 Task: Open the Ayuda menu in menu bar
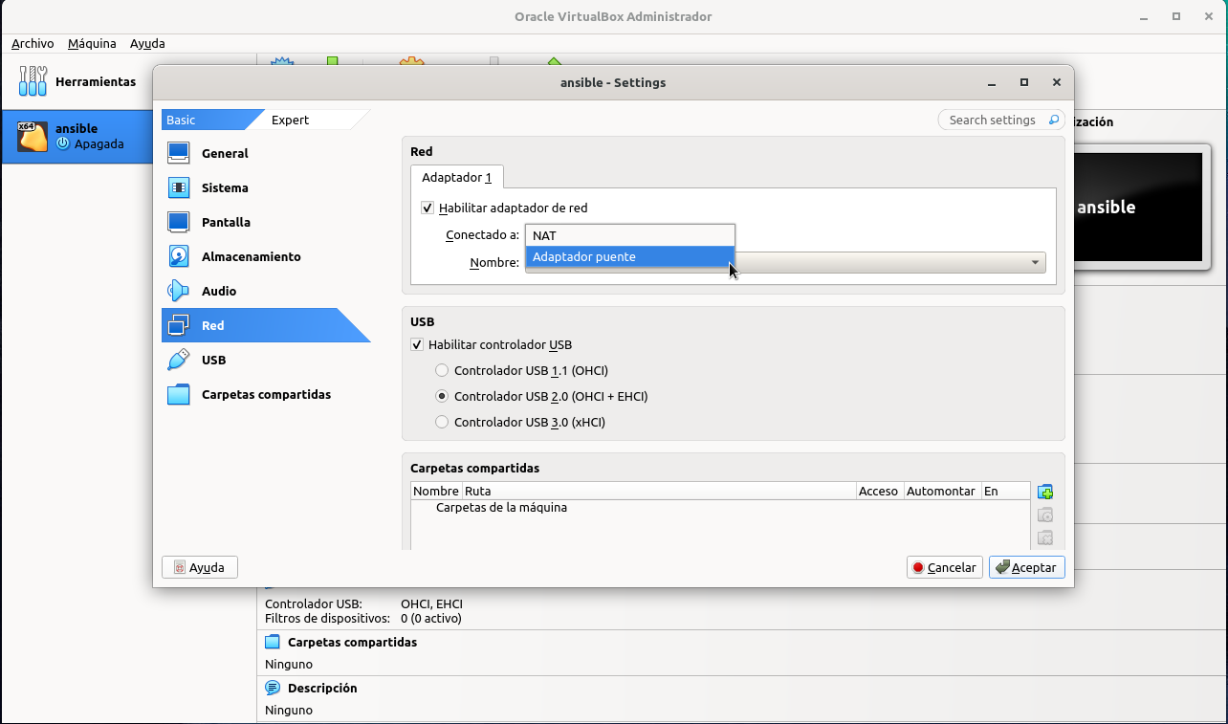(147, 43)
